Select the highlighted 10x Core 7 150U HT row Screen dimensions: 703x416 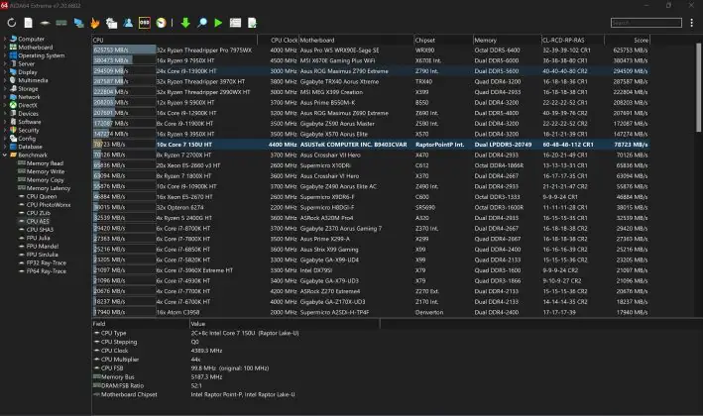coord(371,145)
